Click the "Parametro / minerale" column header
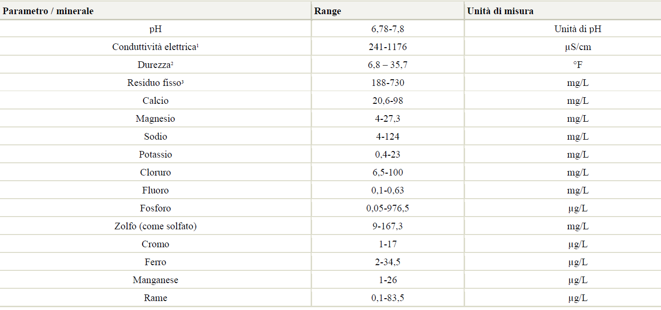Screen dimensions: 661x310 click(48, 11)
